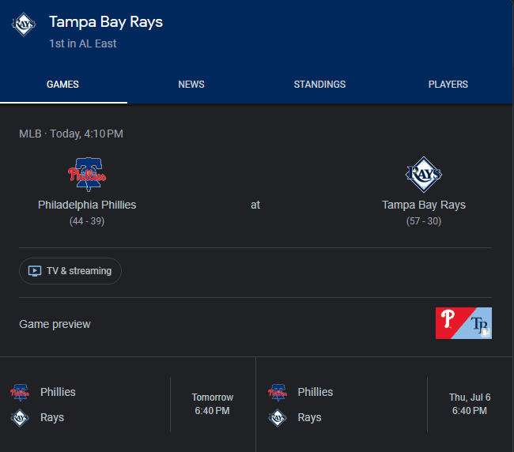514x452 pixels.
Task: Switch to the NEWS tab
Action: (191, 85)
